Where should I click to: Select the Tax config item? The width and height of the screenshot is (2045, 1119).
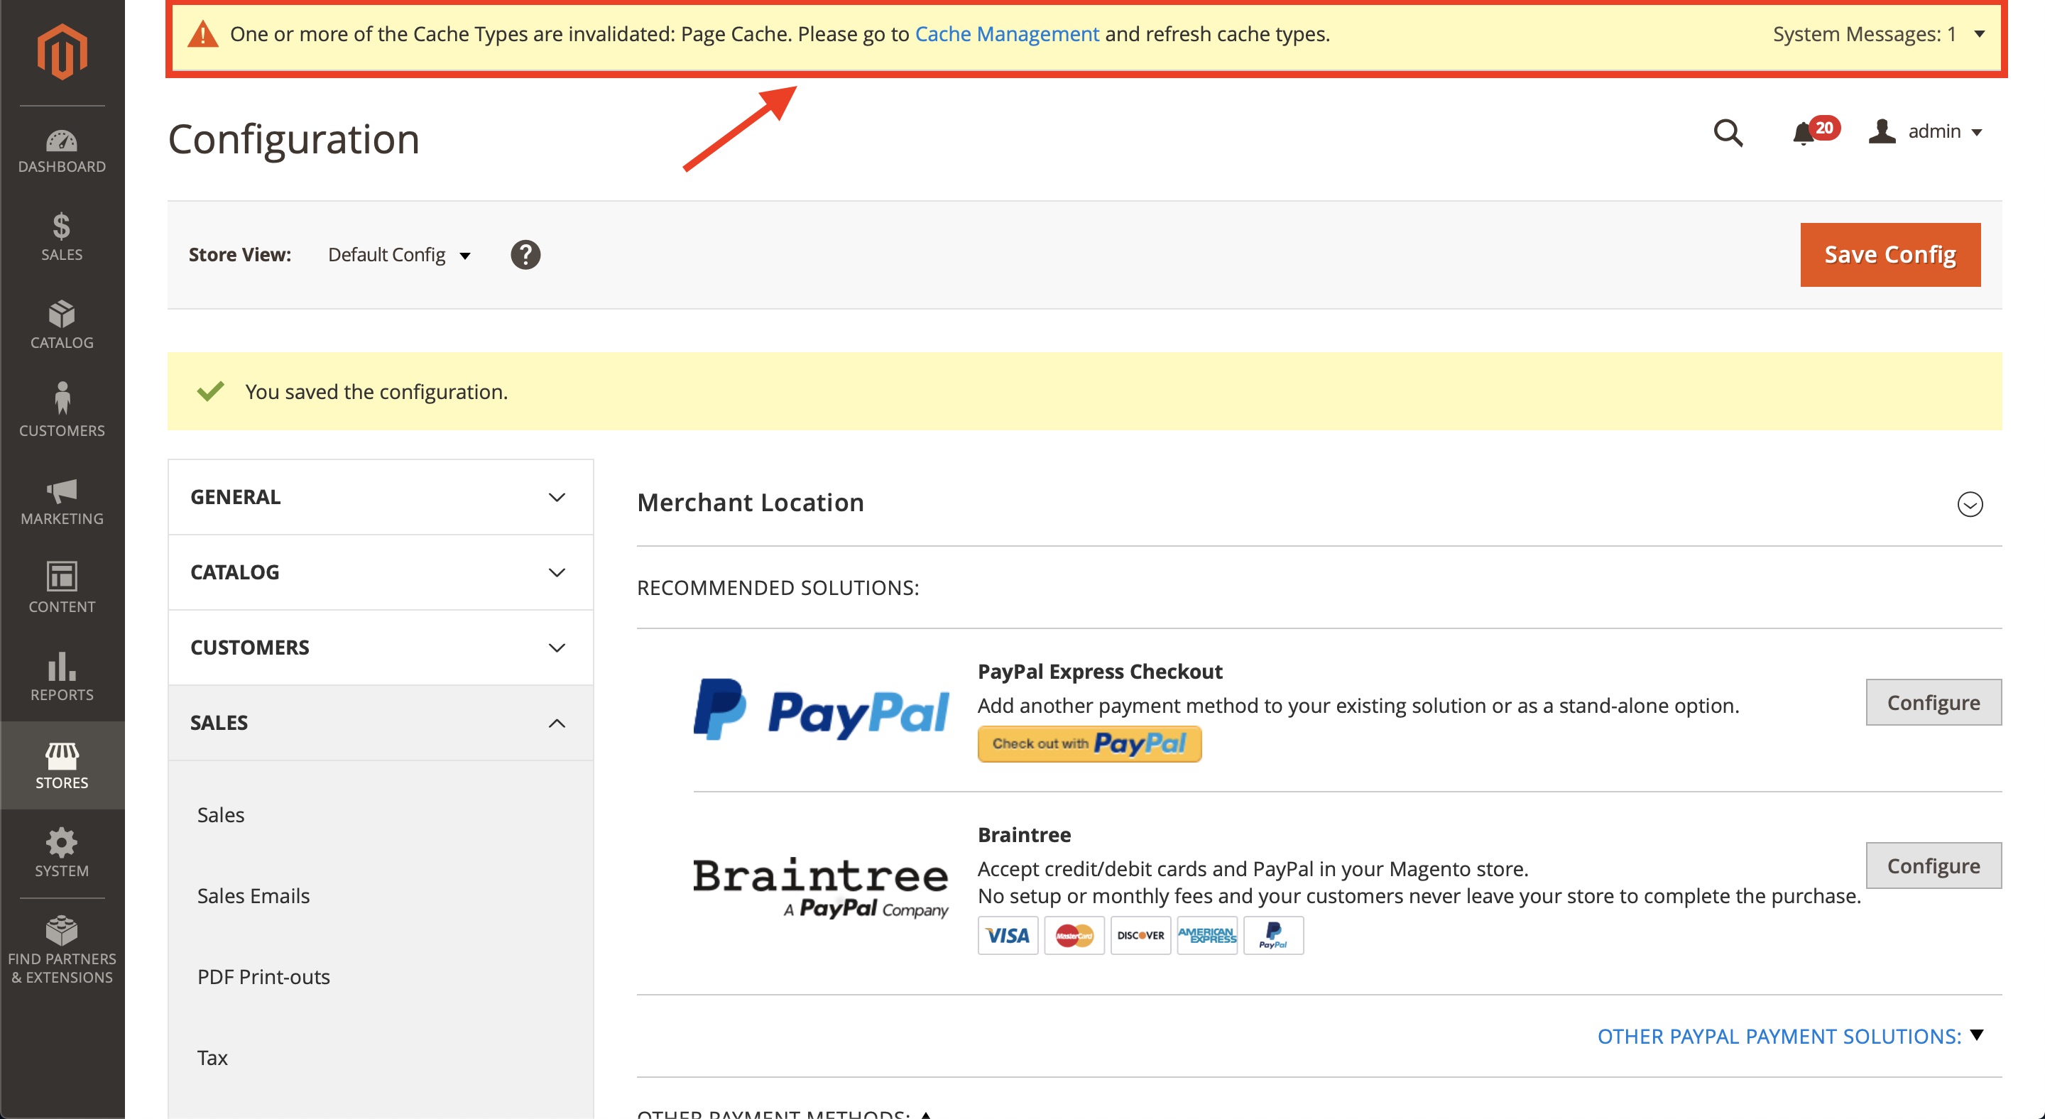pos(212,1058)
